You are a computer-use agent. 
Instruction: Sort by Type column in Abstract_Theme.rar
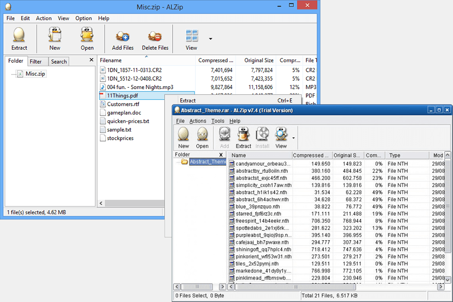click(407, 155)
